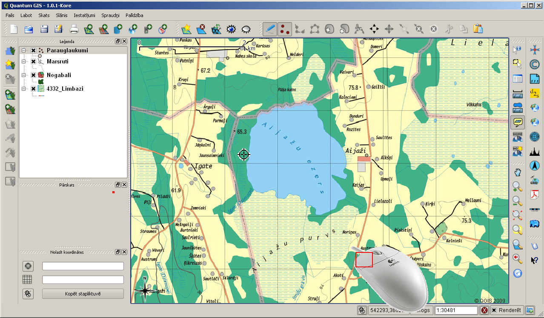
Task: Choose the split features scissors-line tool
Action: point(359,29)
